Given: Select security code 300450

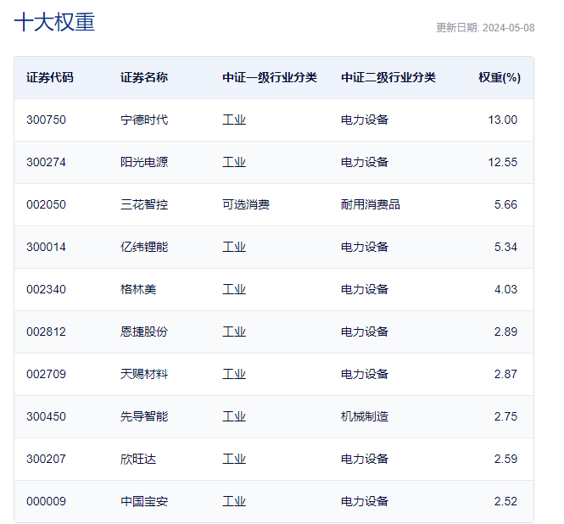Looking at the screenshot, I should [46, 417].
